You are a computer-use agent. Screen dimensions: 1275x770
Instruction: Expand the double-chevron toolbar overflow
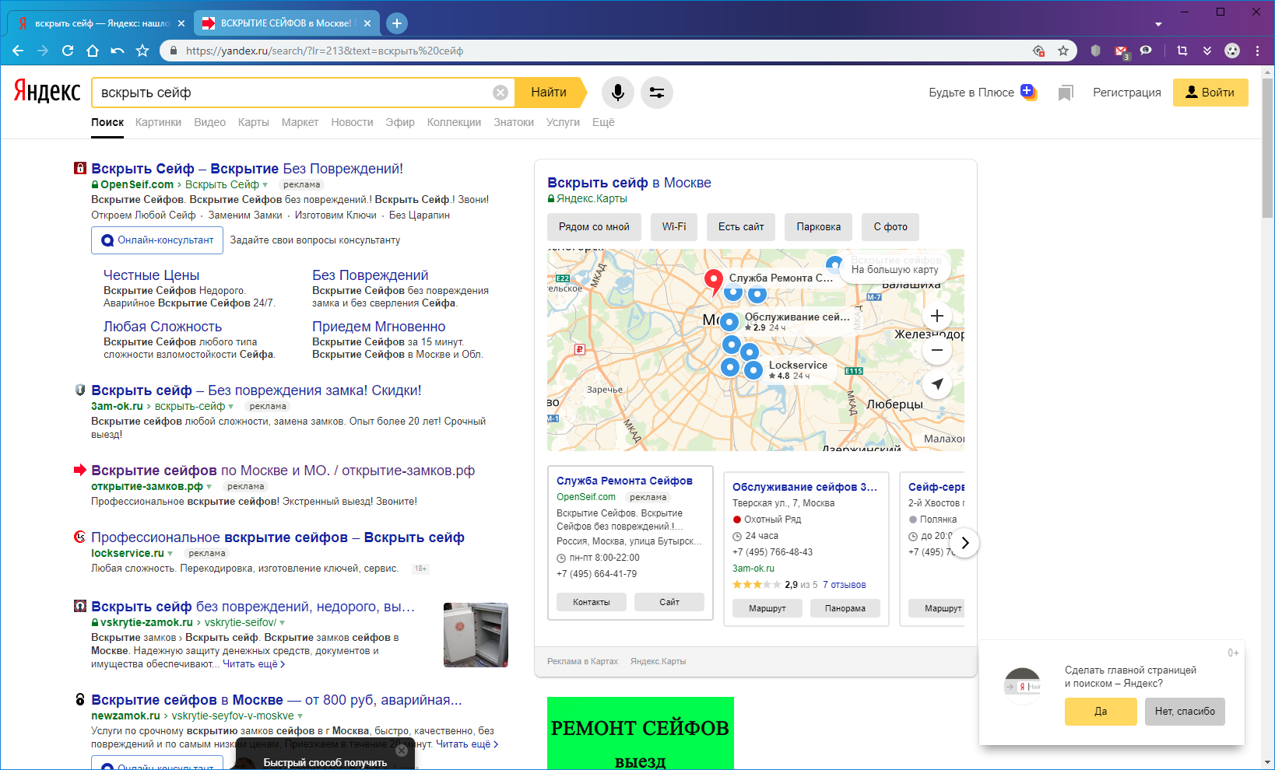1207,51
